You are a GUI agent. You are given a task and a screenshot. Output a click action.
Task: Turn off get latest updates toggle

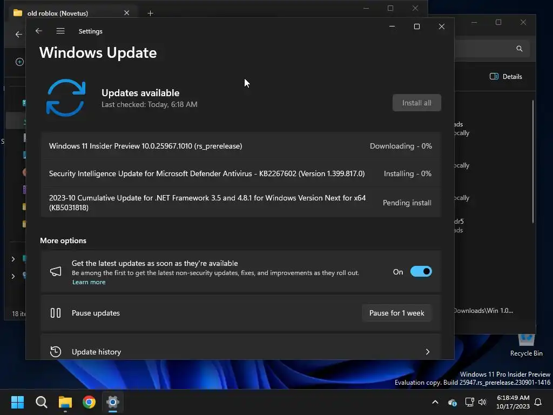[421, 272]
